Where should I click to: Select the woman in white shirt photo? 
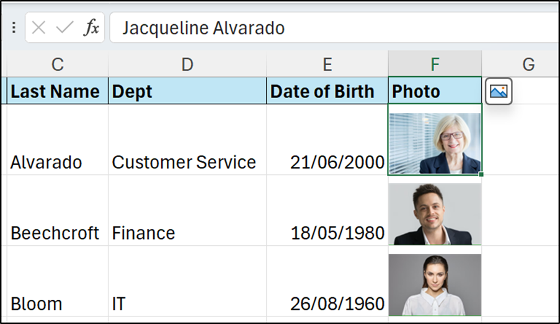click(435, 285)
